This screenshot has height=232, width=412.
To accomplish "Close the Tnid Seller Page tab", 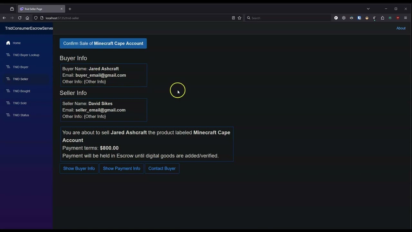I will (61, 9).
